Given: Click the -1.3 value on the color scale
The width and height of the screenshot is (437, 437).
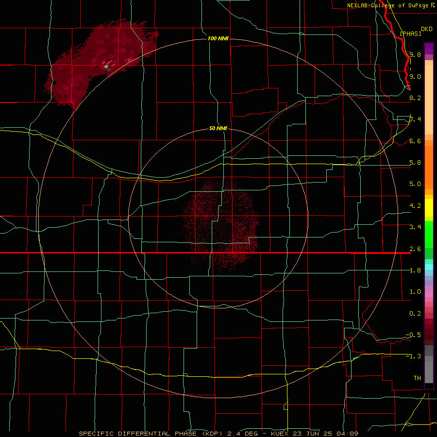Looking at the screenshot, I should point(413,356).
